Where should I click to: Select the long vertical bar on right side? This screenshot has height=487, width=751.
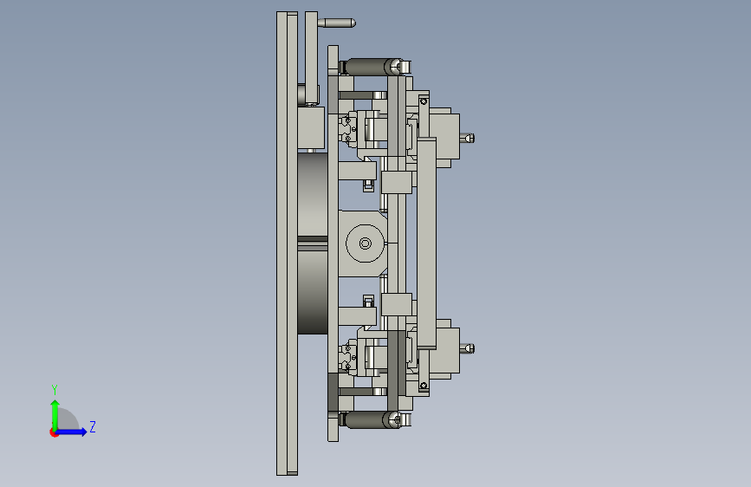pos(426,243)
